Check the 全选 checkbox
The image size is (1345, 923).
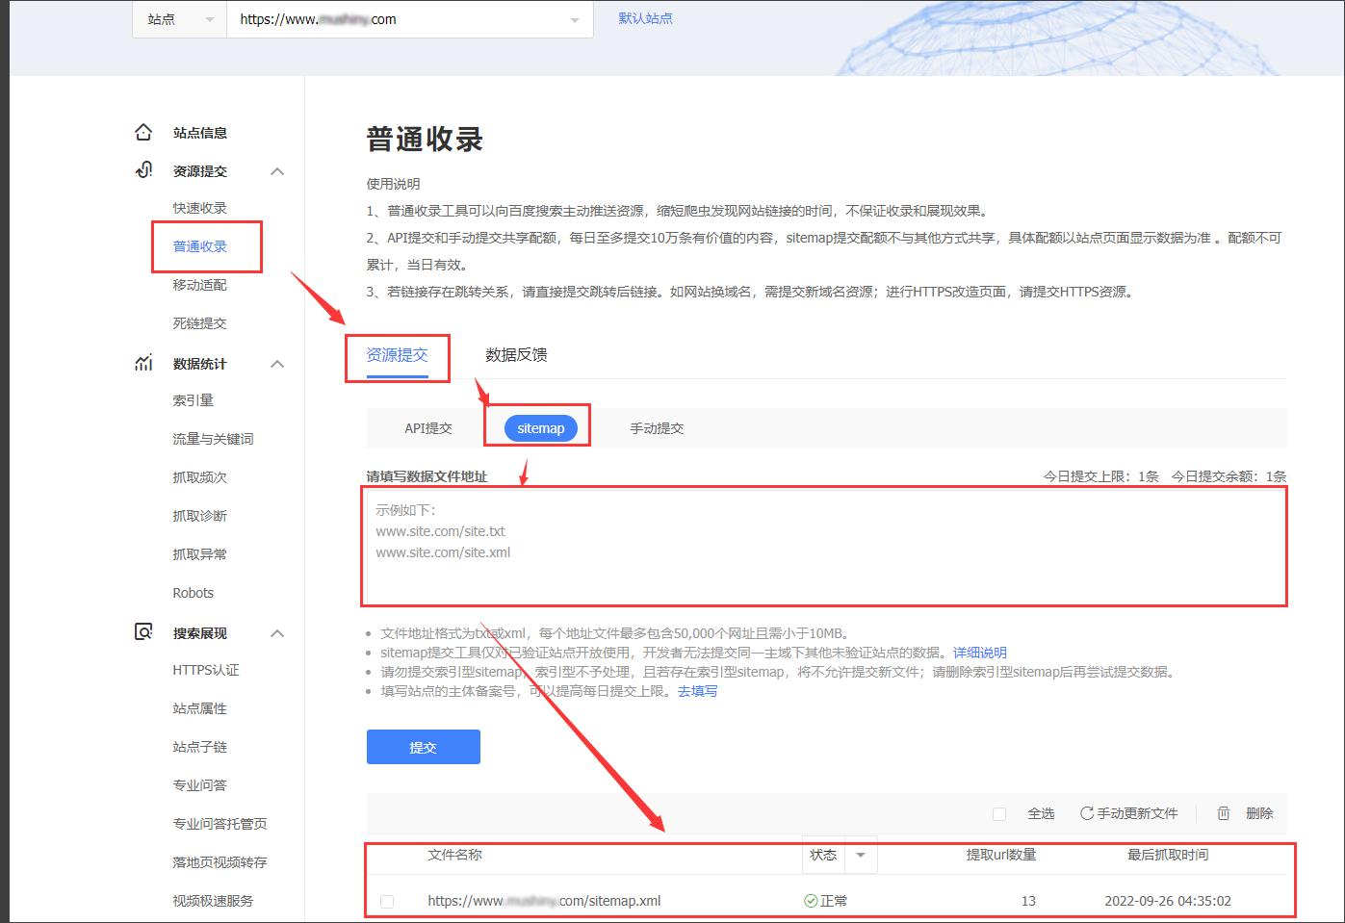[x=999, y=813]
